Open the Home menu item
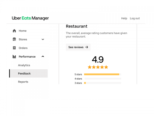The height and width of the screenshot is (116, 154). click(x=22, y=31)
